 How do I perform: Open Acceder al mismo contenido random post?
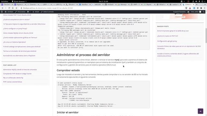click(178, 55)
